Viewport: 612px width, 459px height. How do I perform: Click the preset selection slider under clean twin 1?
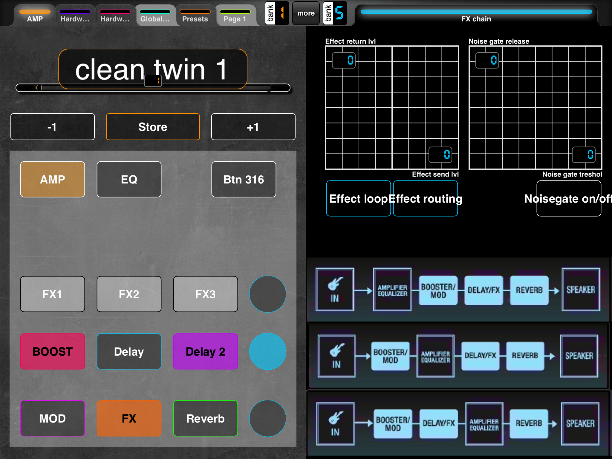153,88
